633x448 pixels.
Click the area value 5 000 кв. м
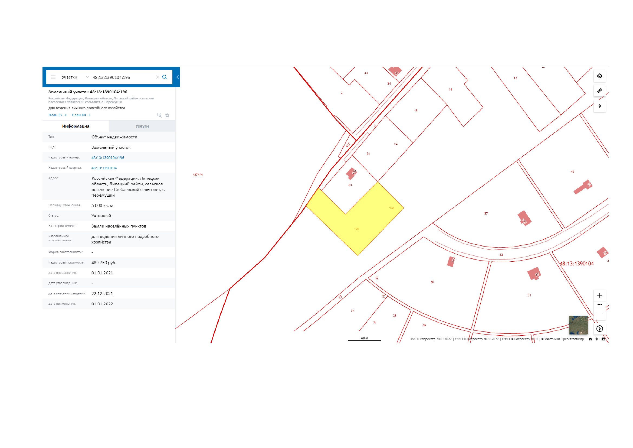point(102,206)
